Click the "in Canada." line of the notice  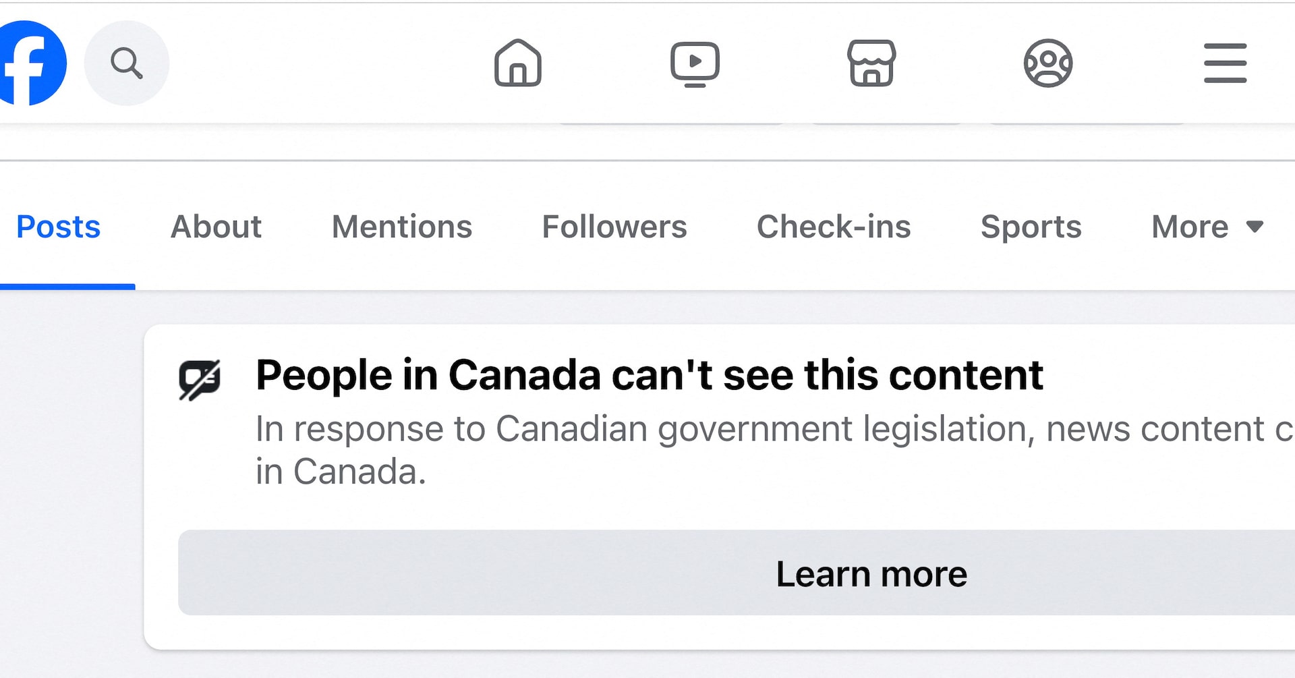[x=341, y=472]
